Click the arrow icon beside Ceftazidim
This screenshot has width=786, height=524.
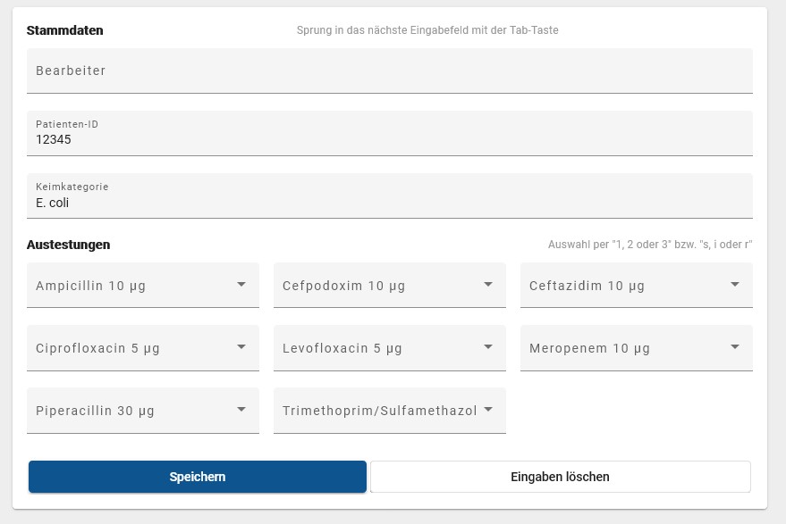(735, 284)
